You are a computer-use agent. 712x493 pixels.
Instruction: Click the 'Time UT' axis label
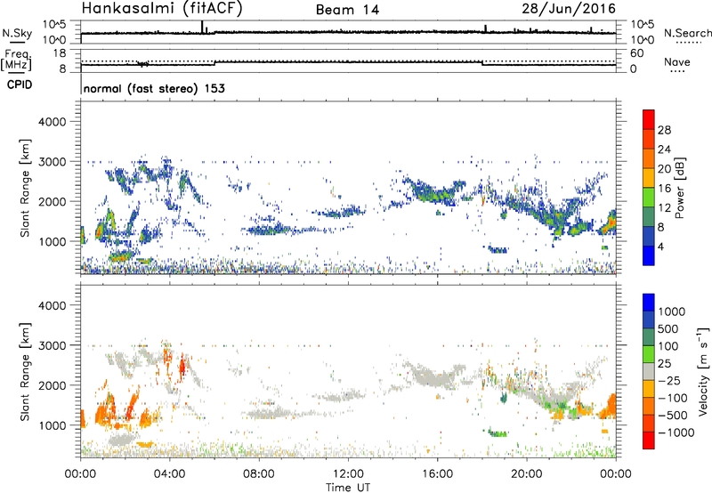[348, 488]
